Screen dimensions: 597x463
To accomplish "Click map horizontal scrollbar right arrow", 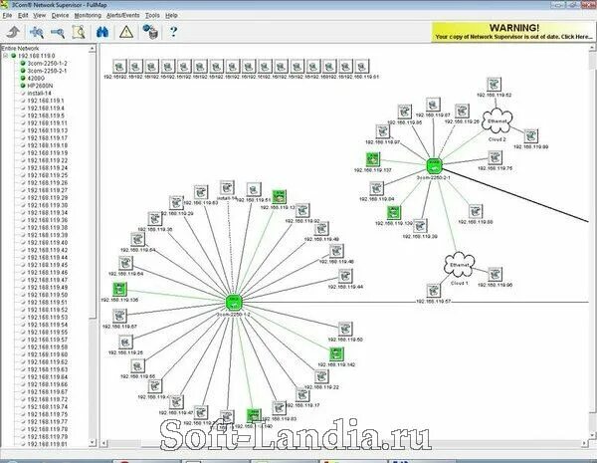I will [584, 443].
